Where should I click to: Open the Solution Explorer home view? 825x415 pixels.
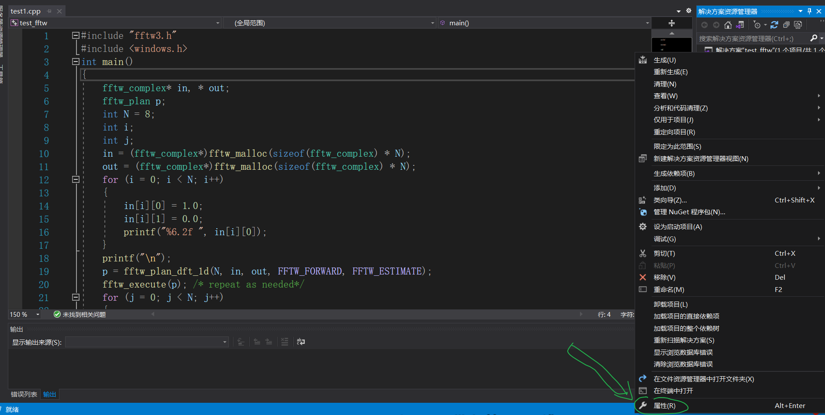tap(728, 25)
